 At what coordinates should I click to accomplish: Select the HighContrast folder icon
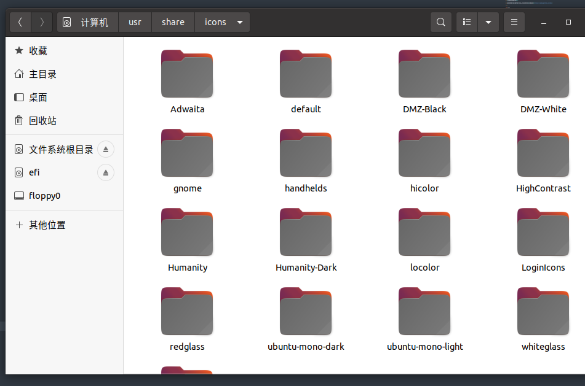point(543,153)
